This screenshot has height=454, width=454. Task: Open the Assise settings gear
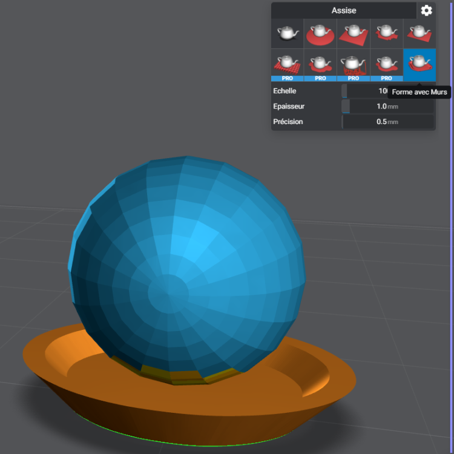tap(426, 11)
